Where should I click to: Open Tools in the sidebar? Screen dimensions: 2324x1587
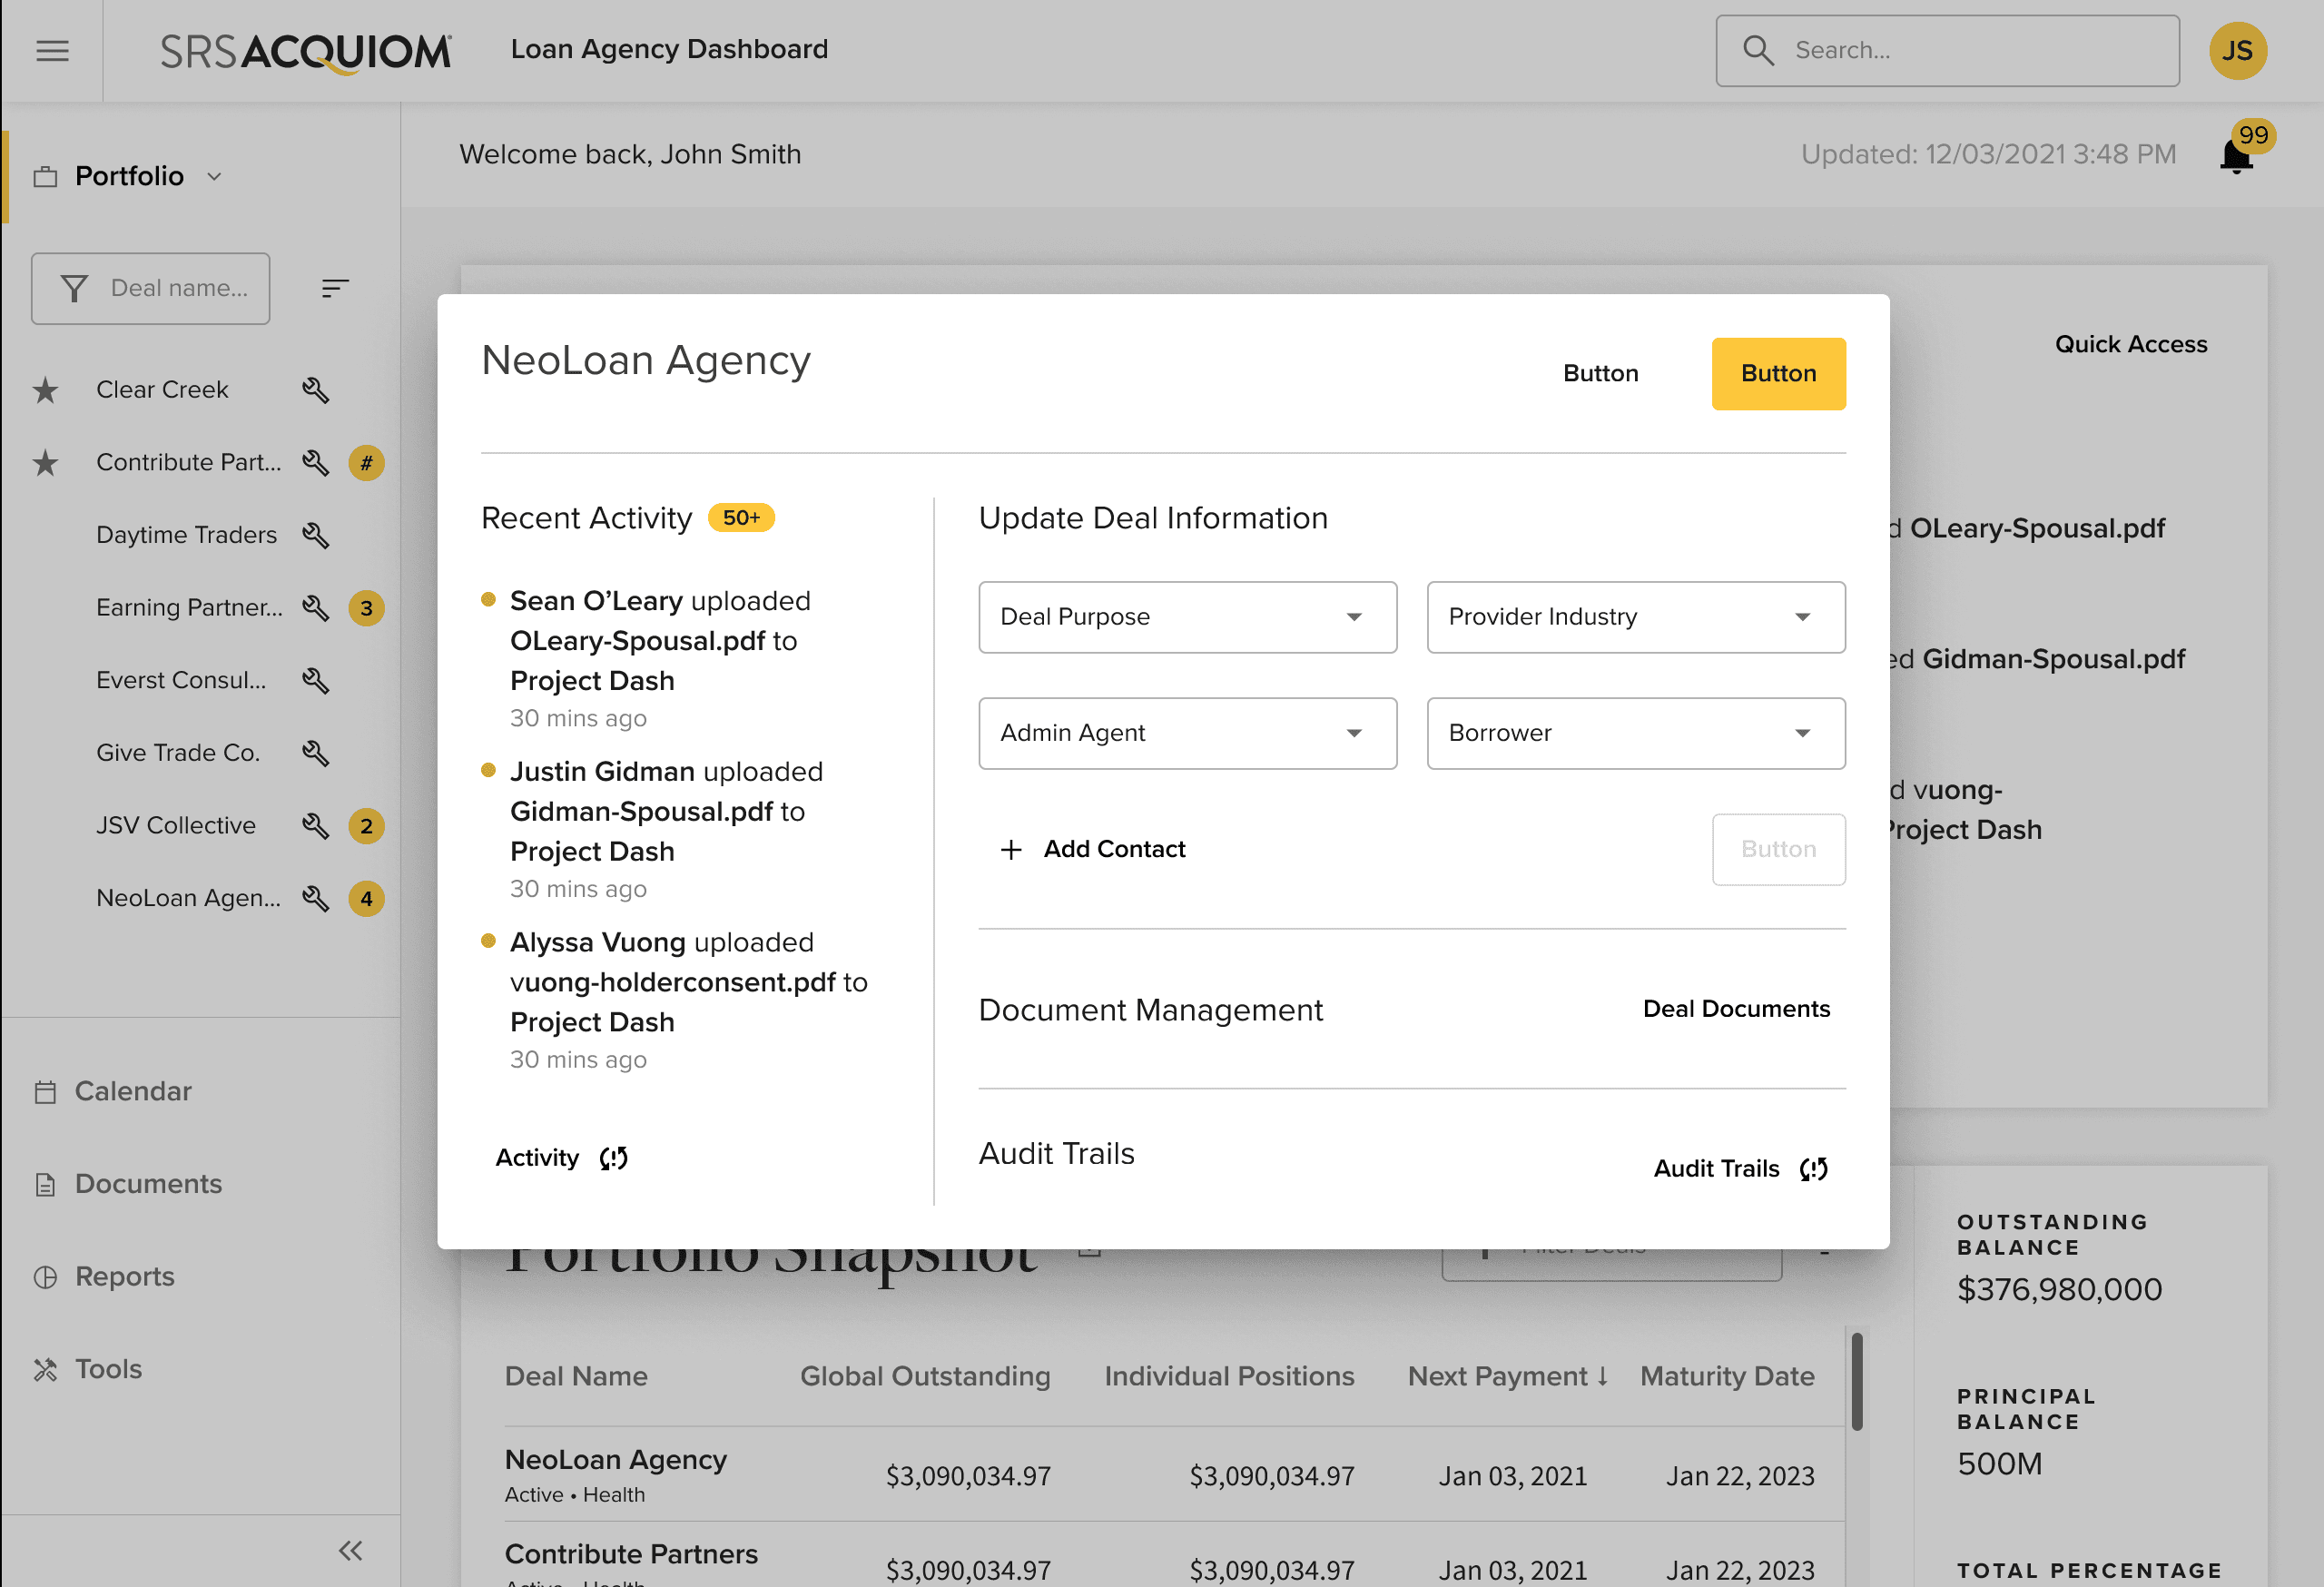108,1369
